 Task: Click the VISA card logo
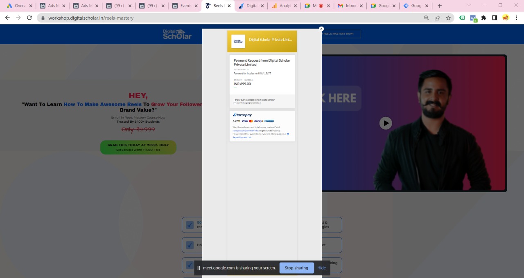click(x=244, y=121)
